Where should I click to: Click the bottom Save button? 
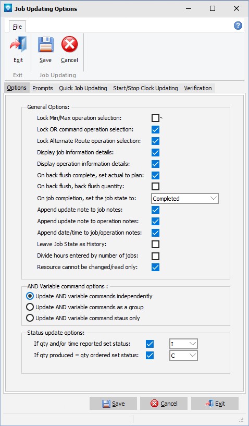[113, 404]
